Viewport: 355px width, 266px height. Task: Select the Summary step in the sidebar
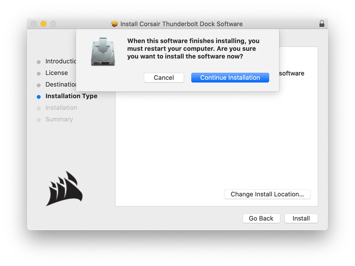[x=59, y=119]
